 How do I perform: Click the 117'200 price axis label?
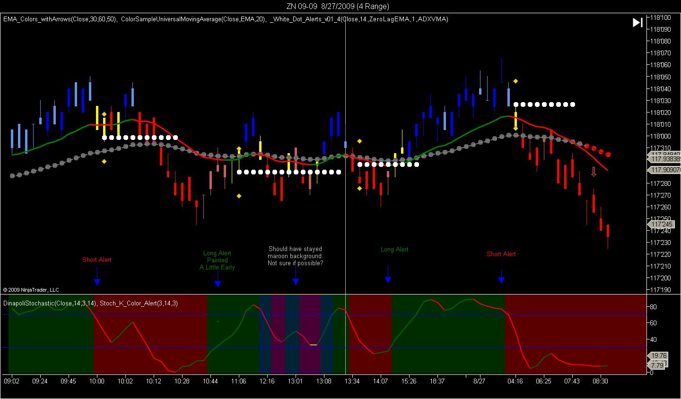(661, 278)
